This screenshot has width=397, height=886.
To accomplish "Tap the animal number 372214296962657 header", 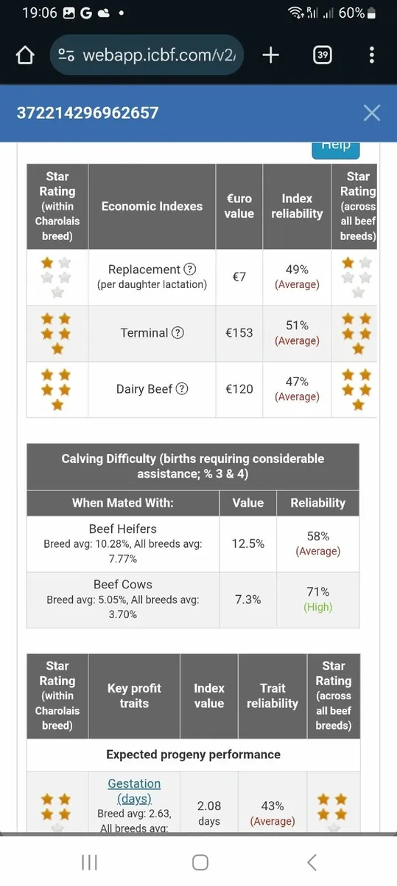I will (x=88, y=112).
